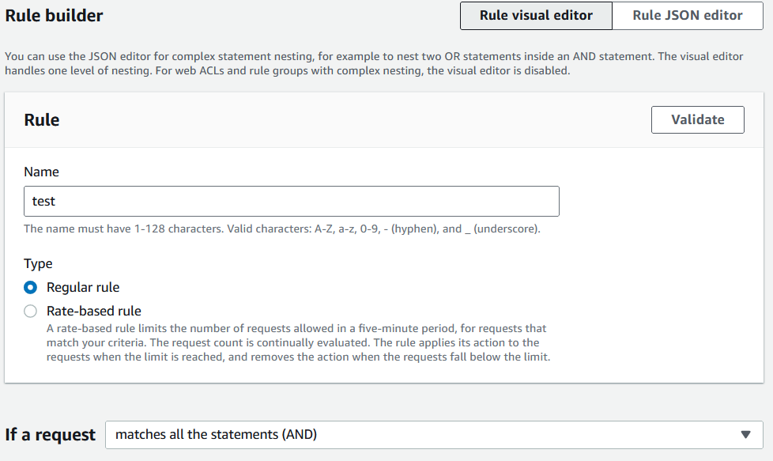Screen dimensions: 773x461
Task: Click the 'Type' section label
Action: pos(38,263)
